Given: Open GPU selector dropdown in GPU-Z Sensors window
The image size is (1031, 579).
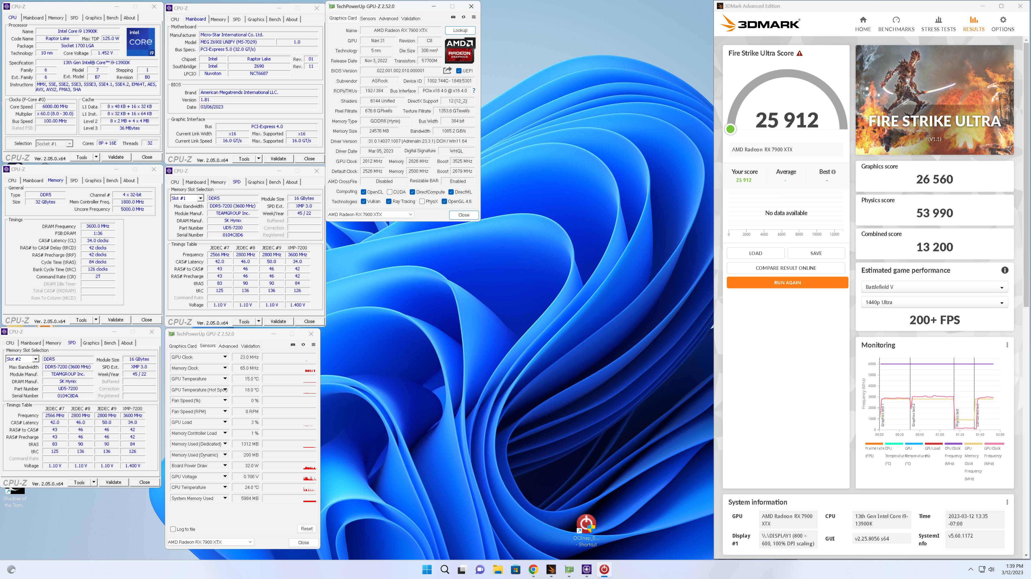Looking at the screenshot, I should pos(210,542).
